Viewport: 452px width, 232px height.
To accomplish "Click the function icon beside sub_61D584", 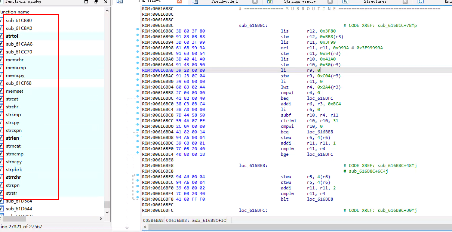I will (1, 201).
